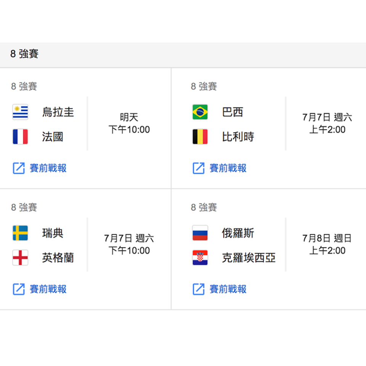Screen dimensions: 366x366
Task: Click the Croatia flag icon
Action: tap(200, 258)
